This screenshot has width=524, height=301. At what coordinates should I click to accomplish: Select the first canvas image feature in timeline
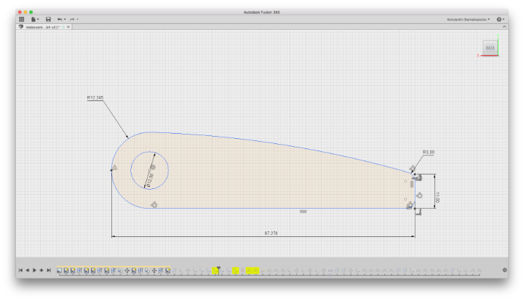coord(59,270)
